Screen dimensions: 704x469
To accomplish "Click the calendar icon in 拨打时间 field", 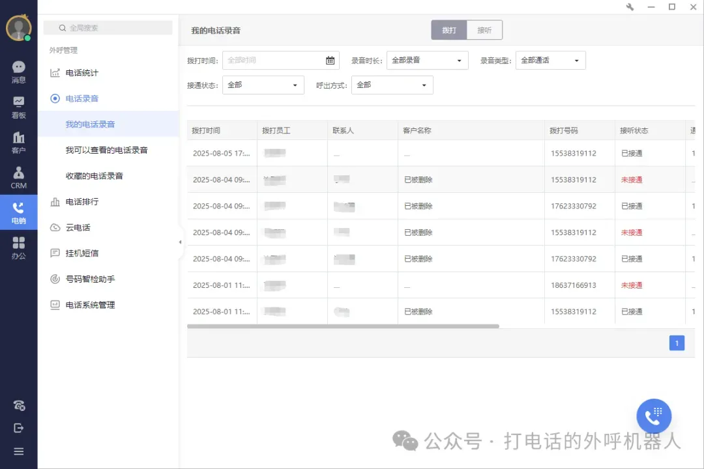I will coord(330,59).
